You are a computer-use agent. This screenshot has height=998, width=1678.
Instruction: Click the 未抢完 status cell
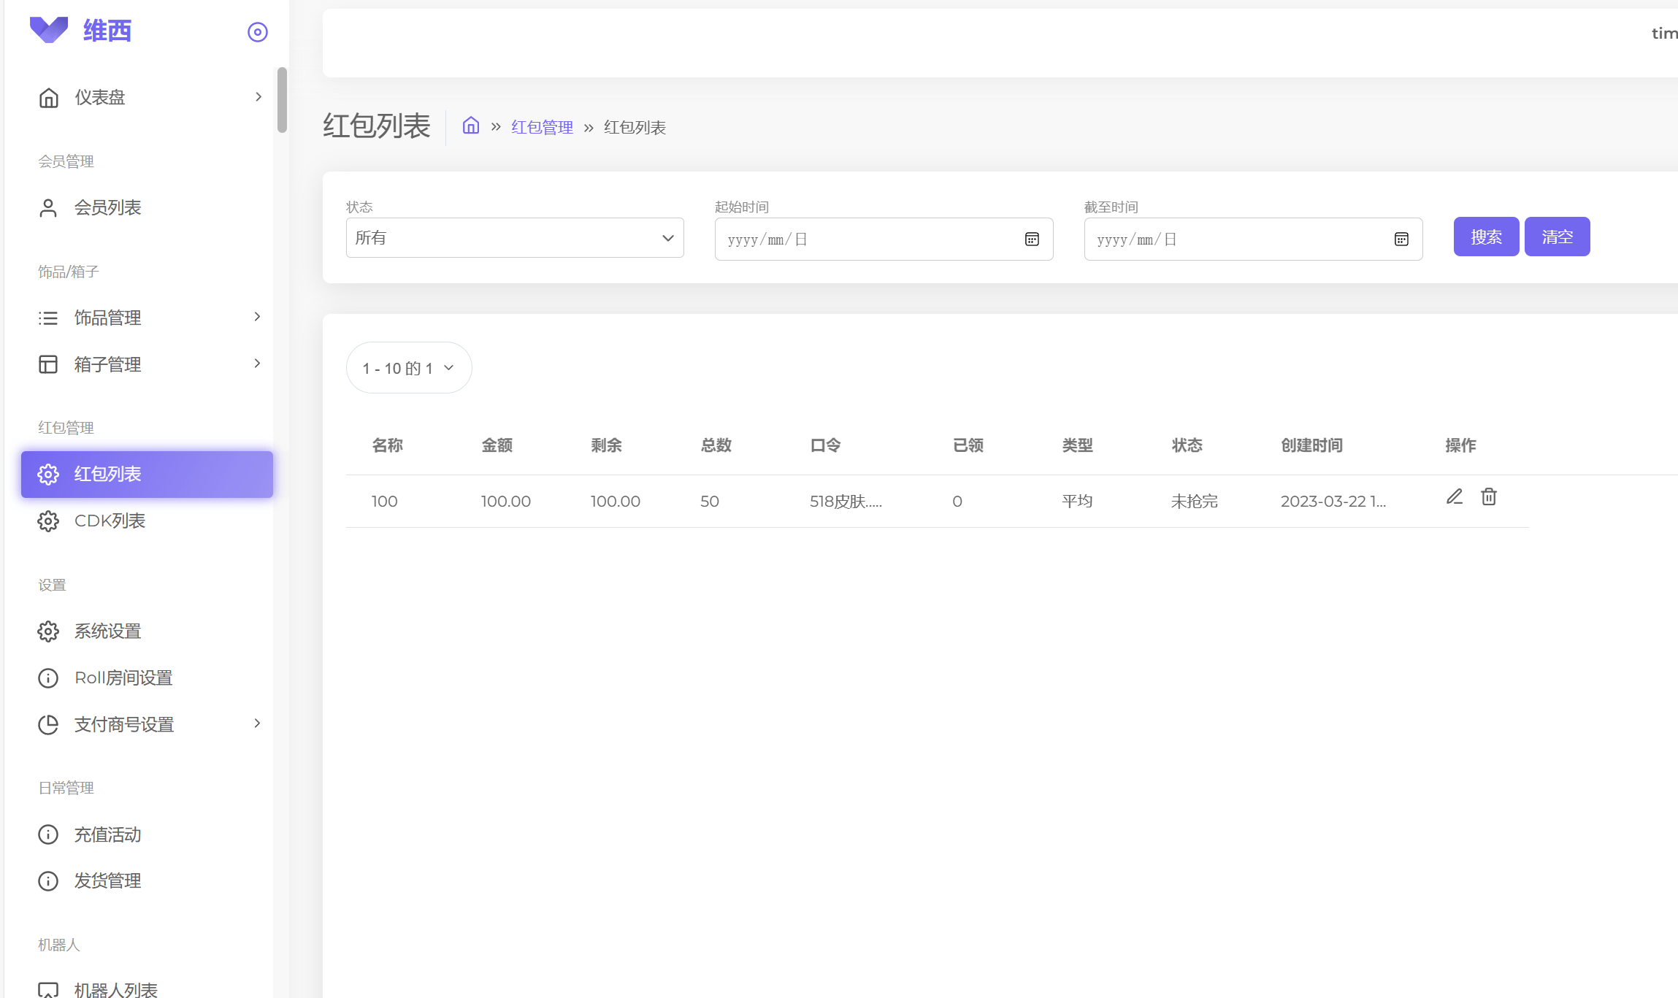coord(1195,502)
